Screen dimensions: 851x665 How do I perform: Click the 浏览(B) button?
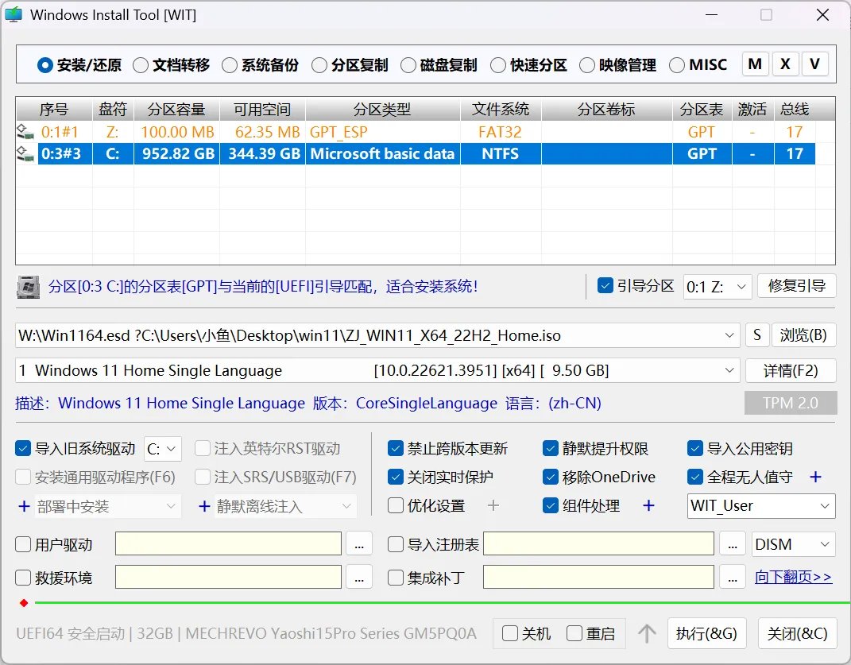pyautogui.click(x=803, y=335)
